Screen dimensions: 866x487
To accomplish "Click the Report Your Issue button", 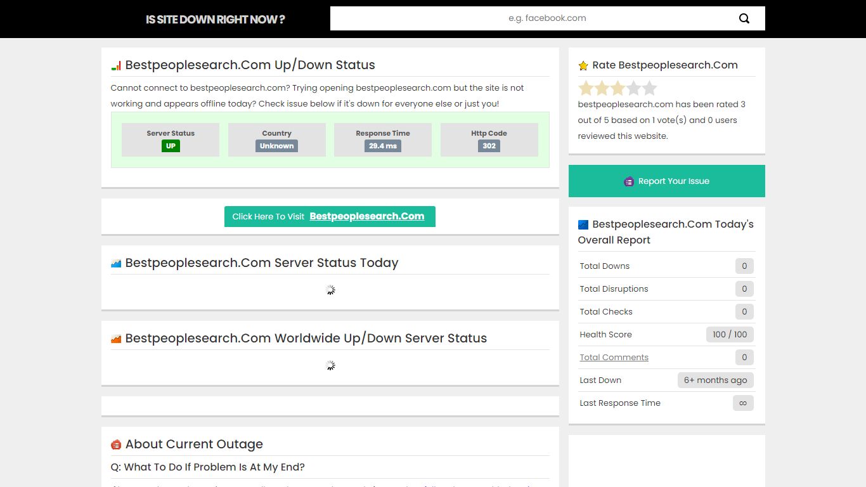I will click(667, 181).
